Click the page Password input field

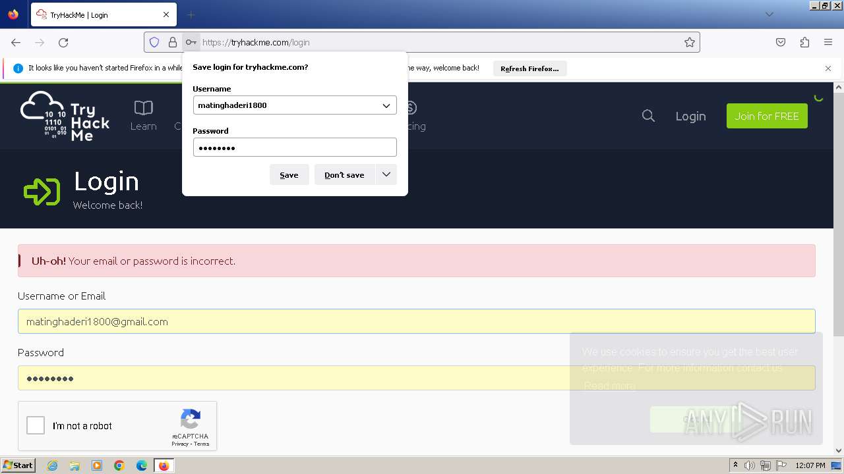pyautogui.click(x=417, y=378)
